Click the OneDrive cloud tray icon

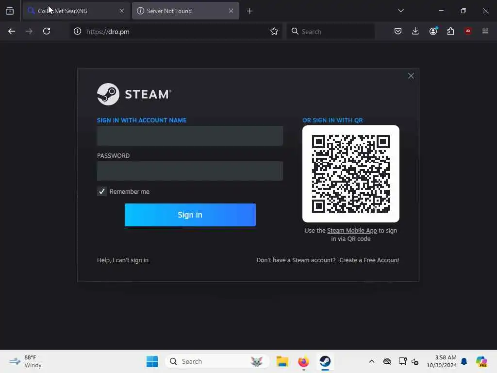pyautogui.click(x=387, y=361)
